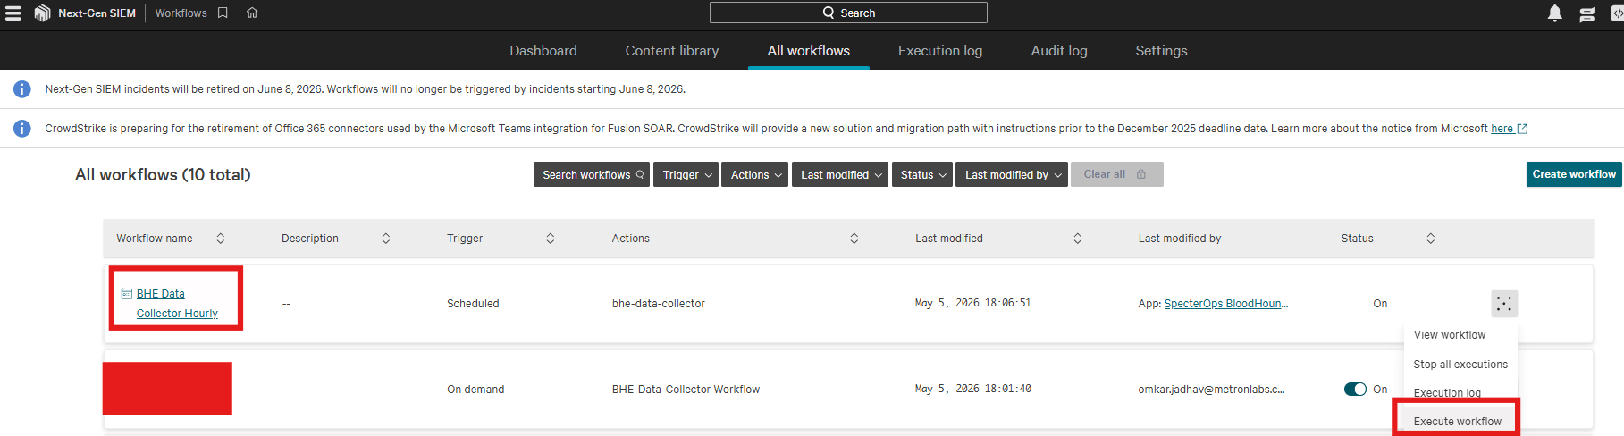Select the All workflows tab
This screenshot has width=1624, height=436.
(809, 51)
